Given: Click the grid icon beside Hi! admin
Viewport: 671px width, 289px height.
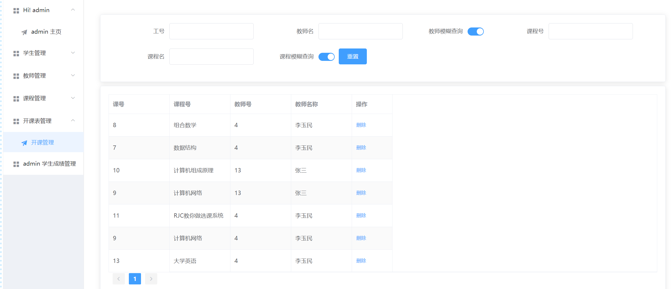Looking at the screenshot, I should pyautogui.click(x=16, y=10).
